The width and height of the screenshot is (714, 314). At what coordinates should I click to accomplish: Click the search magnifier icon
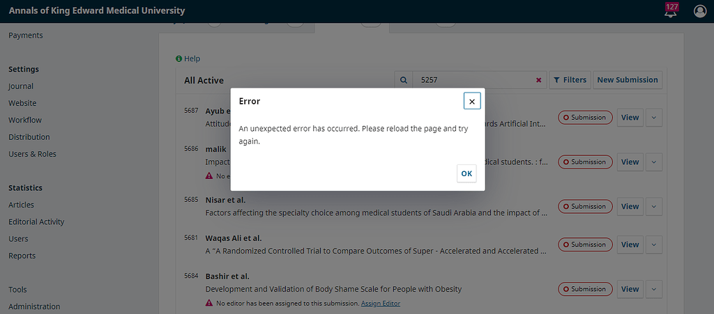(403, 80)
